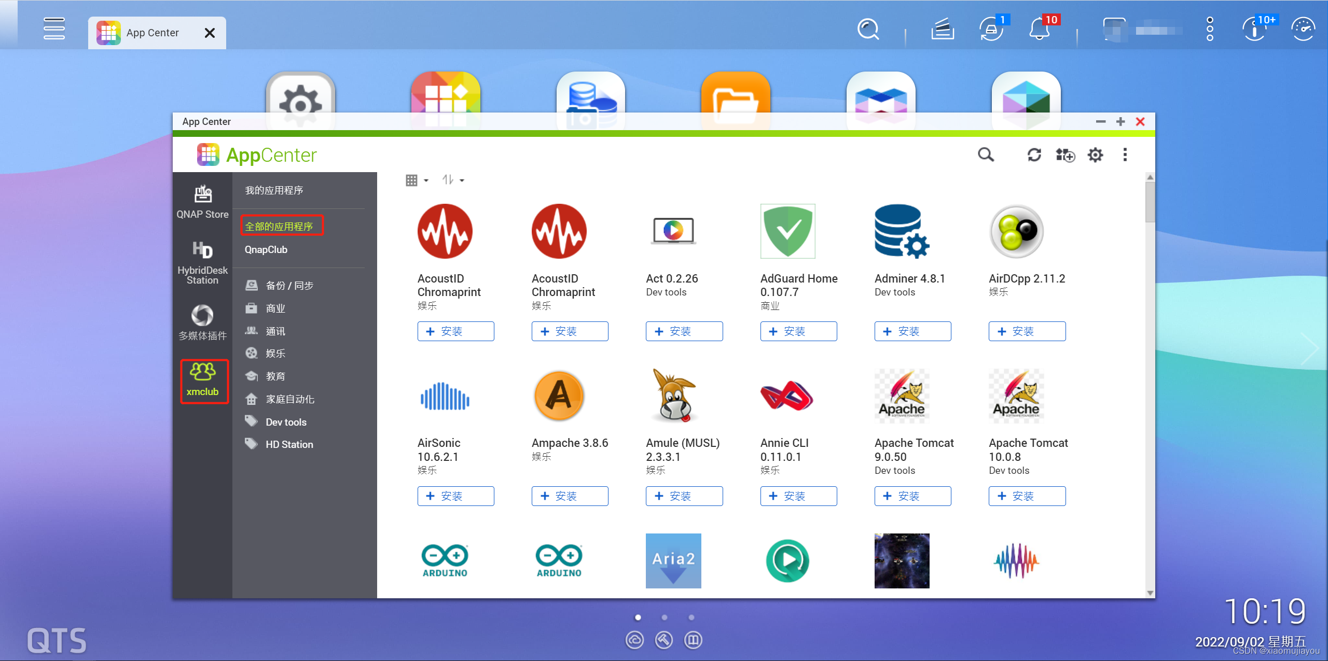Open the three-dot more menu in top bar

point(1210,29)
